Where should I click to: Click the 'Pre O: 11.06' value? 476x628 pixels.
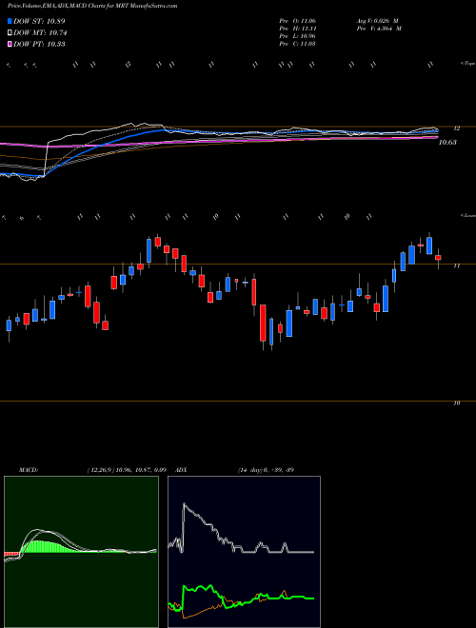point(298,21)
